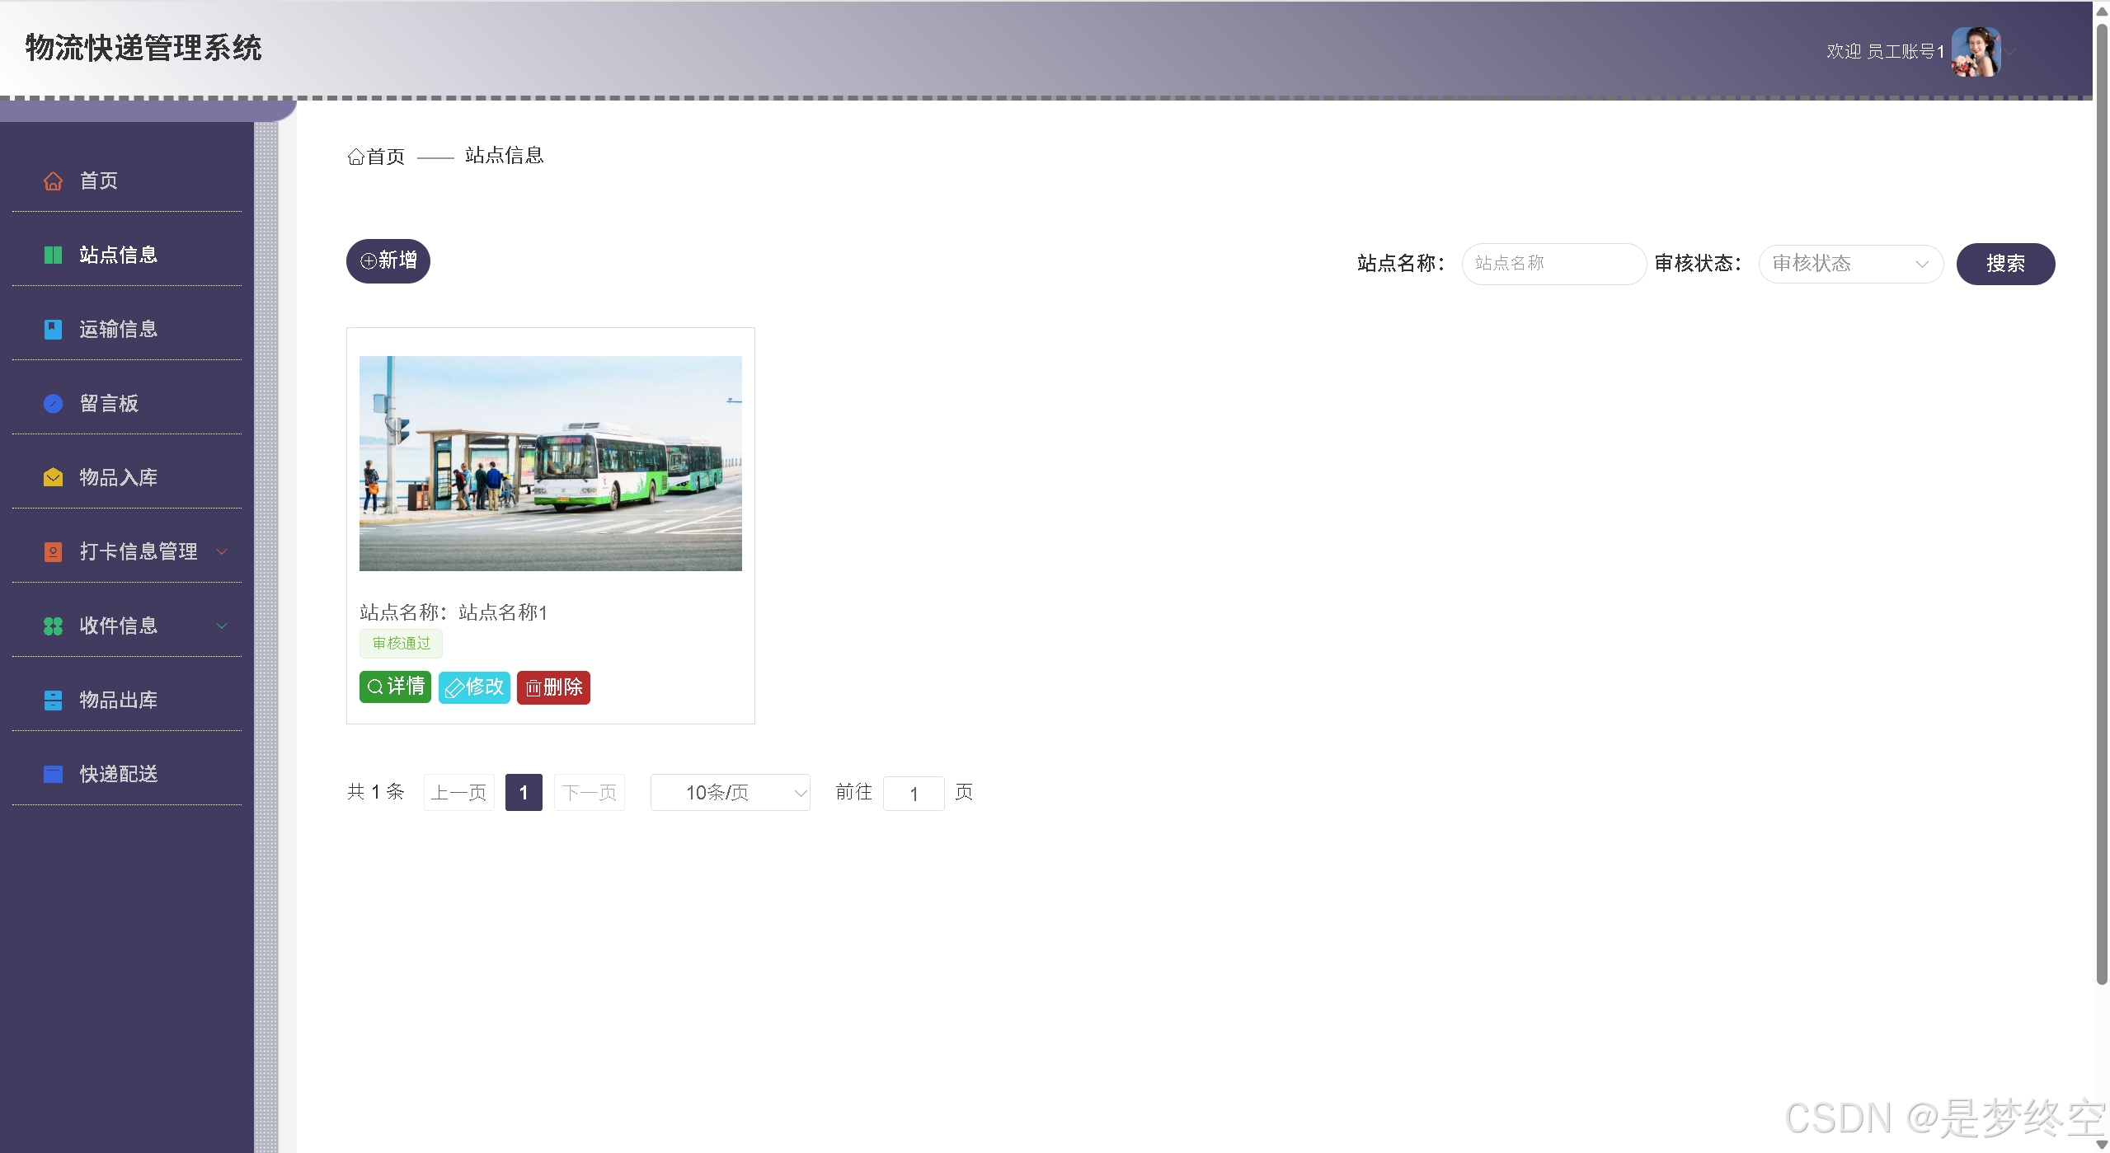
Task: Click the red 删除 button
Action: tap(553, 687)
